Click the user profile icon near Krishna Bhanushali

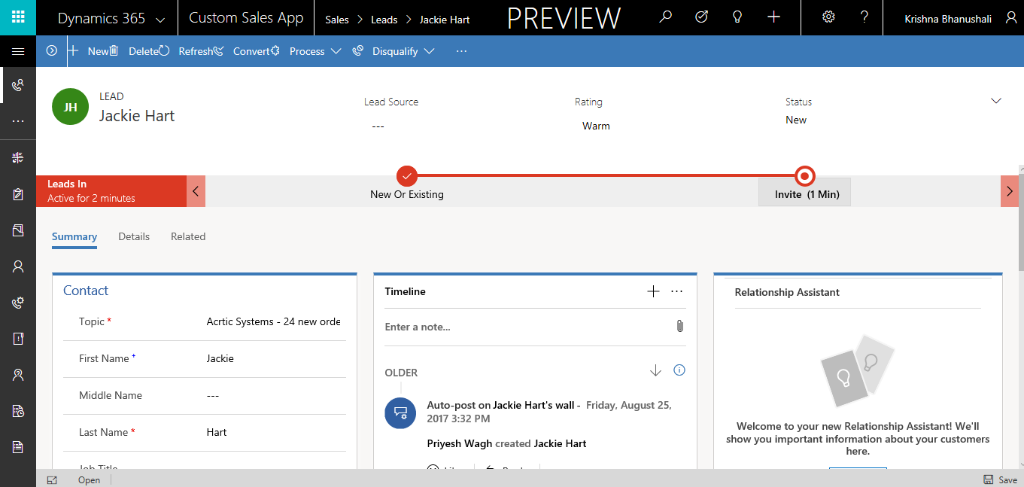pyautogui.click(x=1010, y=17)
